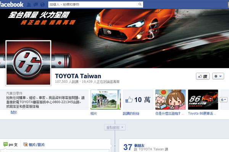
Task: Open the 相片 photos thumbnail
Action: coord(105,100)
